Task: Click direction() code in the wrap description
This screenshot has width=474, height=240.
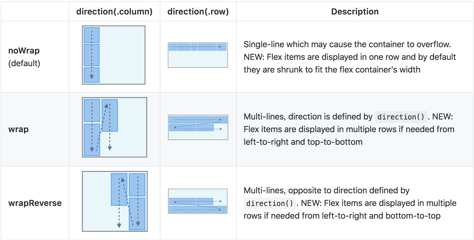Action: pos(401,117)
